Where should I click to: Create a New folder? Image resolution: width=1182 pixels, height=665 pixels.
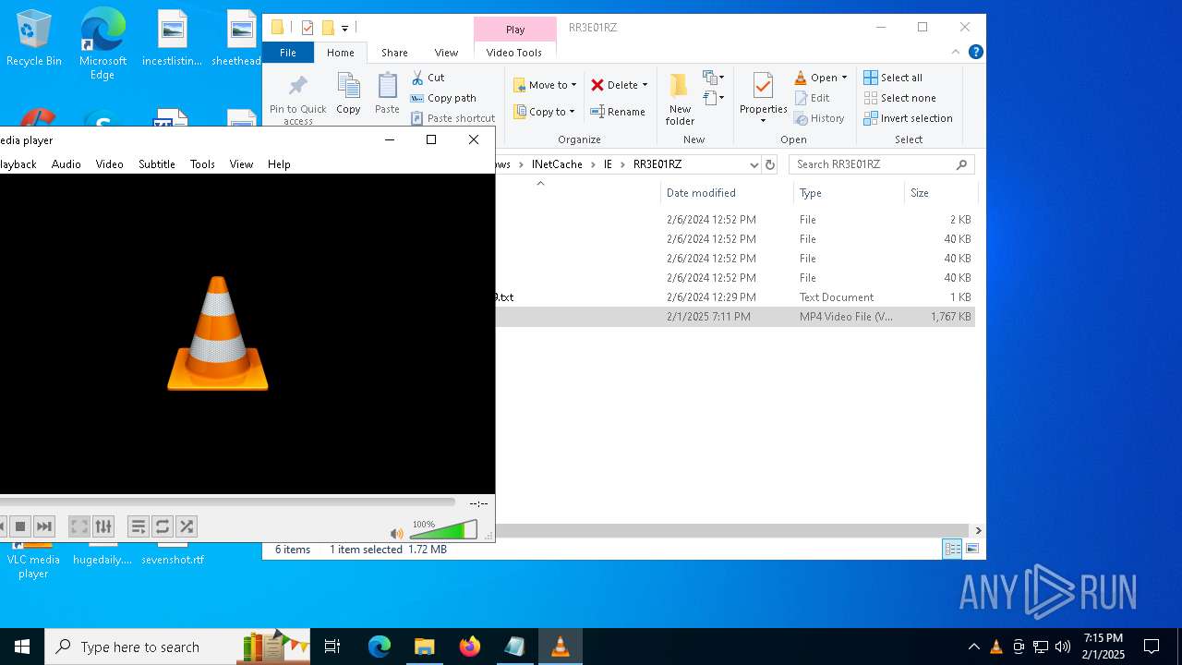point(680,99)
